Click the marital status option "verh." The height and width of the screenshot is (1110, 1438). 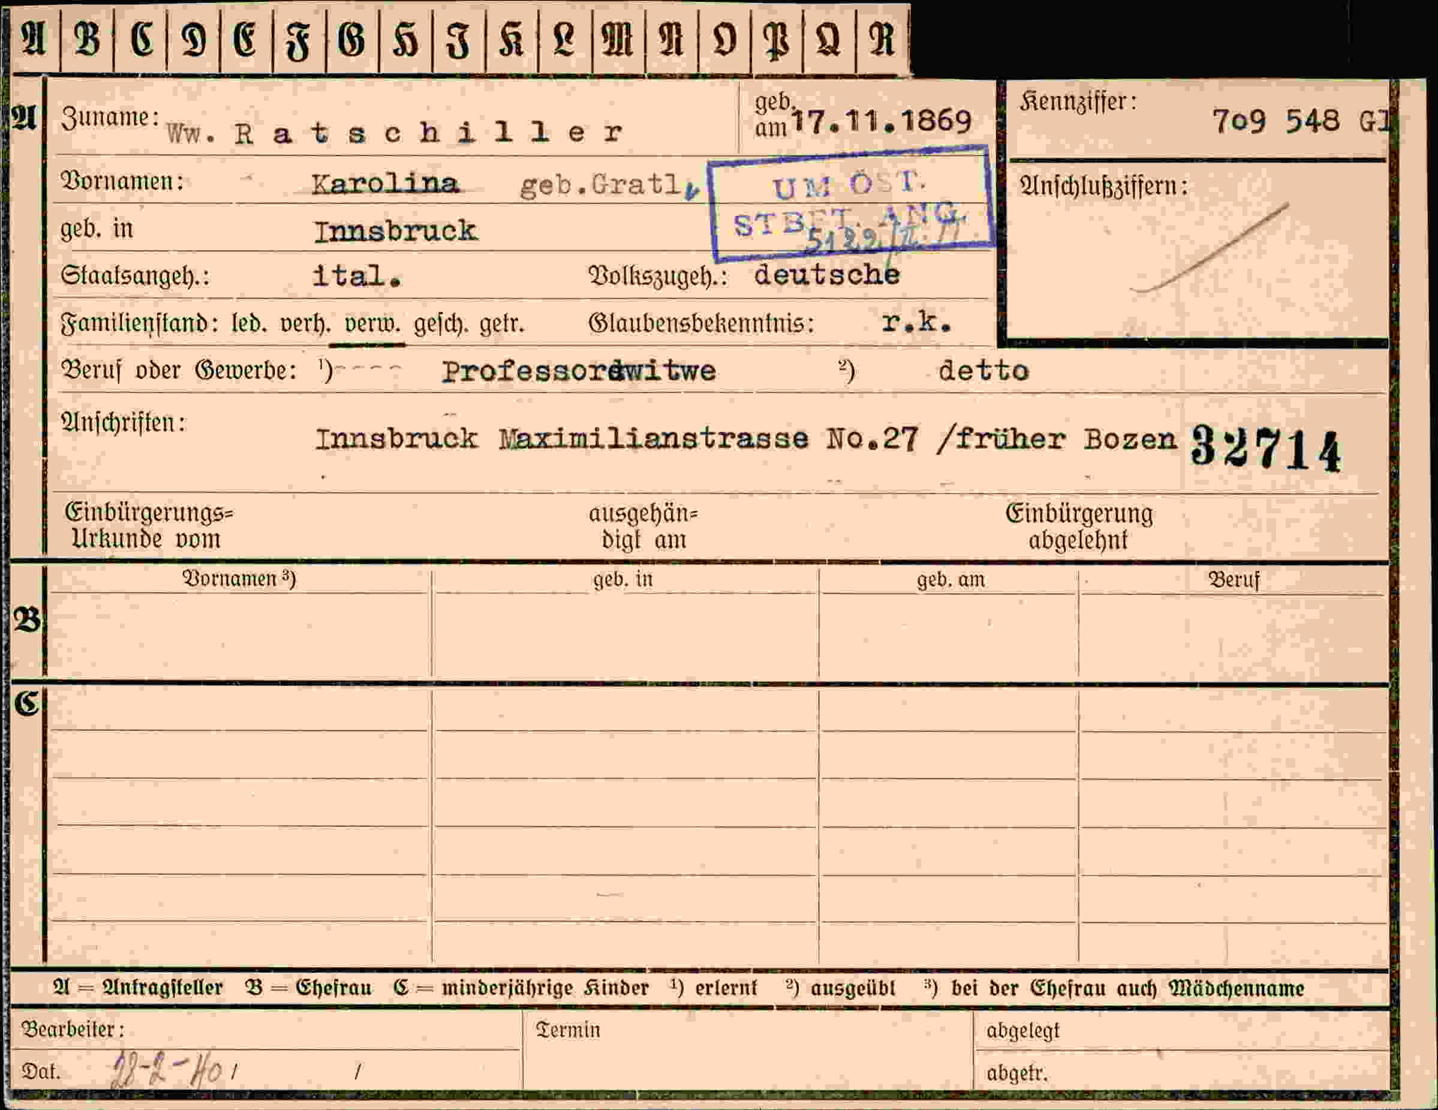coord(305,324)
